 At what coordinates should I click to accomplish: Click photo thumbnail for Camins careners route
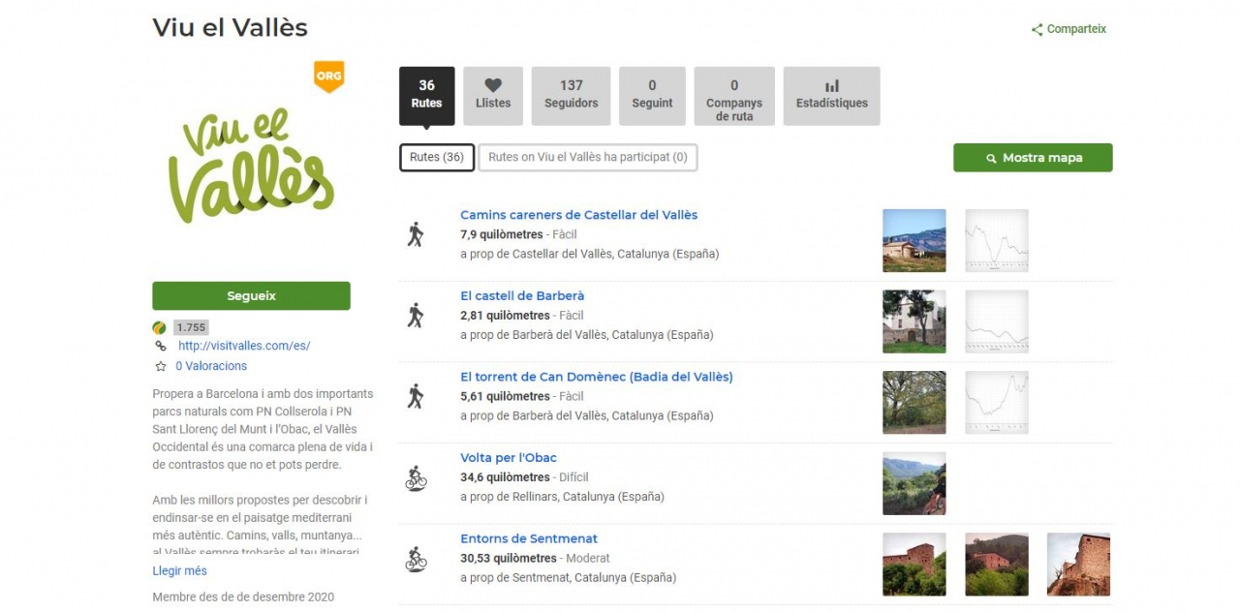pyautogui.click(x=914, y=241)
